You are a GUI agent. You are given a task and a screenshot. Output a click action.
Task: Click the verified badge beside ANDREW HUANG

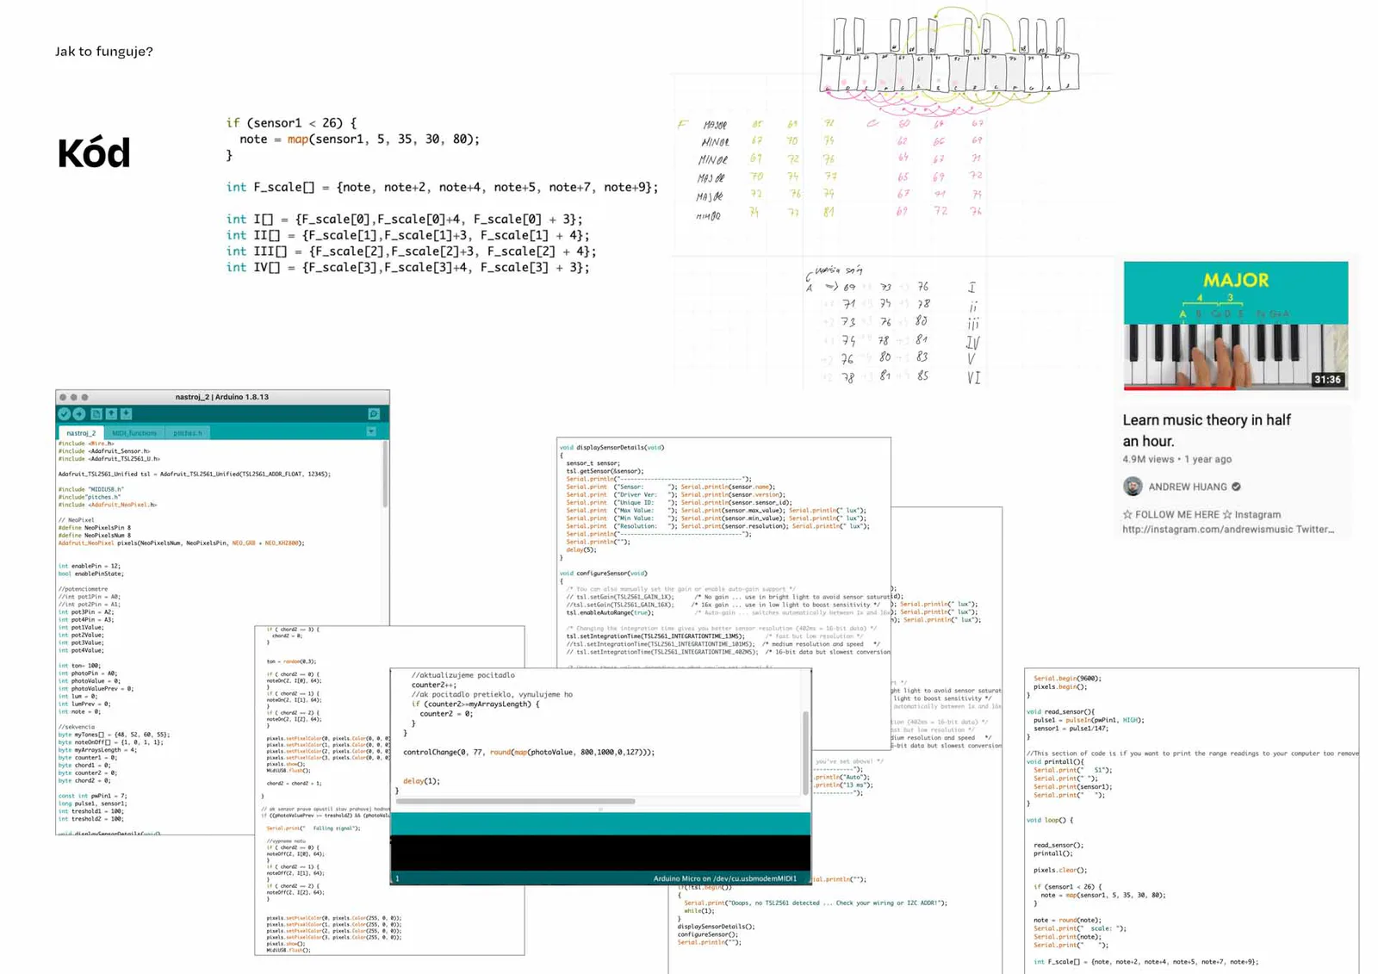pos(1236,487)
